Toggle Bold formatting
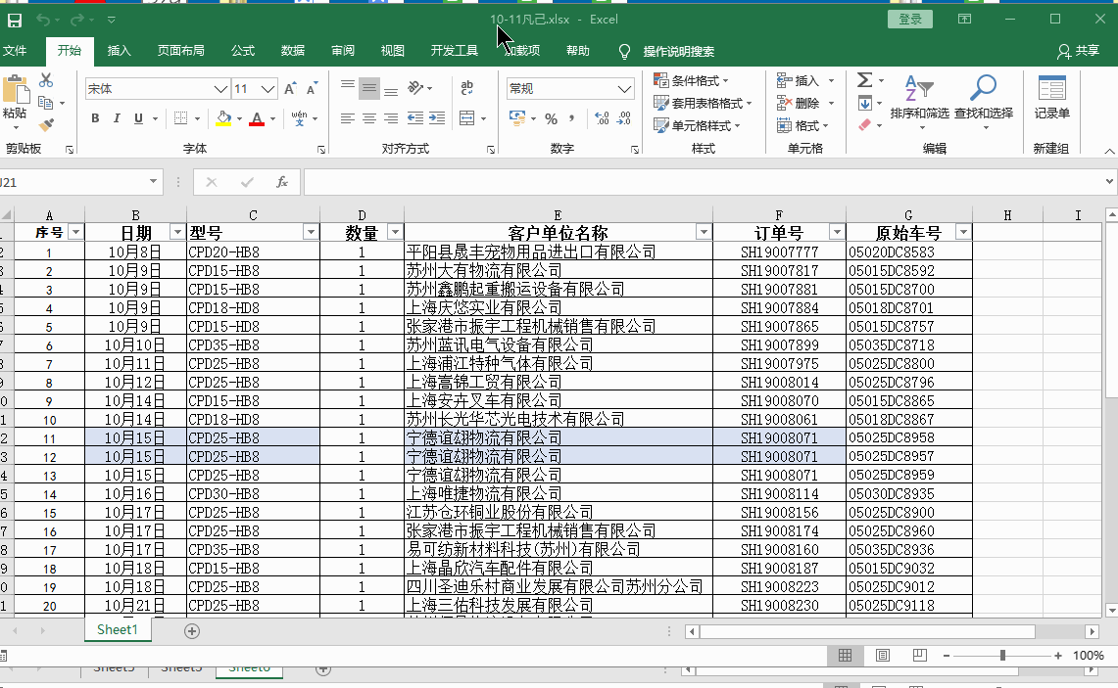1118x688 pixels. [95, 118]
